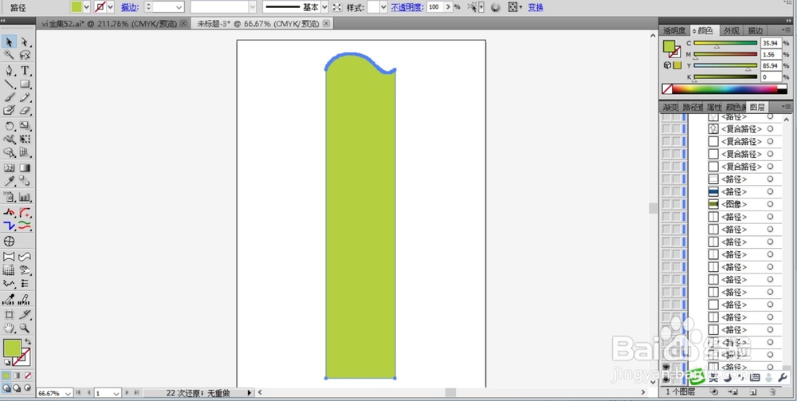797x401 pixels.
Task: Set paint mode to None
Action: (27, 375)
